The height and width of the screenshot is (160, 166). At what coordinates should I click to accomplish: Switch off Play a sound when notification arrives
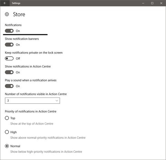[9, 86]
